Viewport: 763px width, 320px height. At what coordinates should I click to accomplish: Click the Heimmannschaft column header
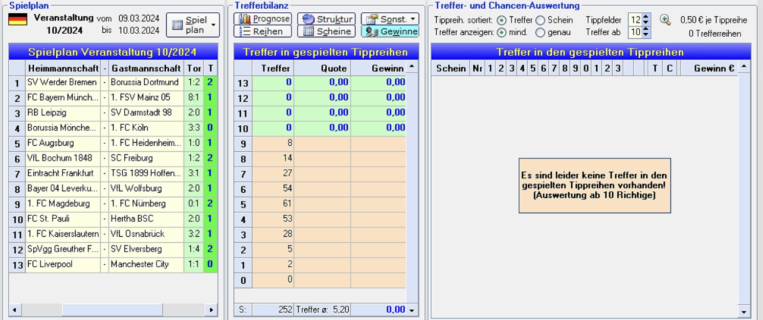point(63,68)
